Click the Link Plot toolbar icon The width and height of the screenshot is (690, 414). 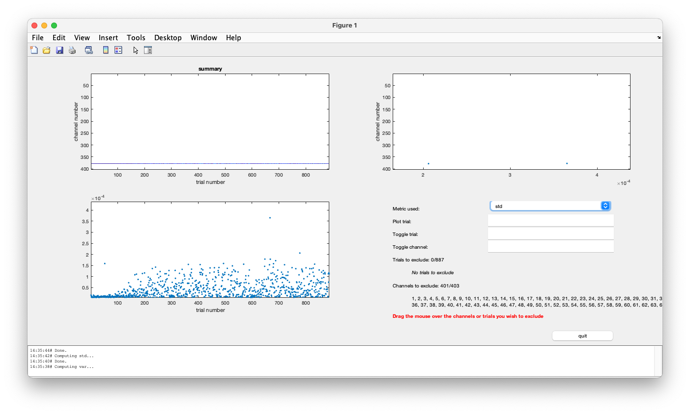89,50
